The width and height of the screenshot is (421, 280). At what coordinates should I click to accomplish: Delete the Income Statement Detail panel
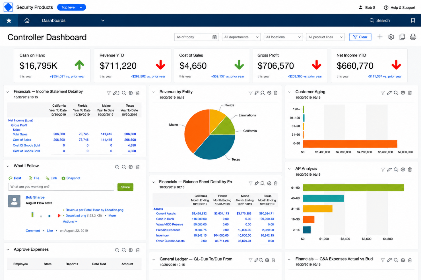coord(138,93)
